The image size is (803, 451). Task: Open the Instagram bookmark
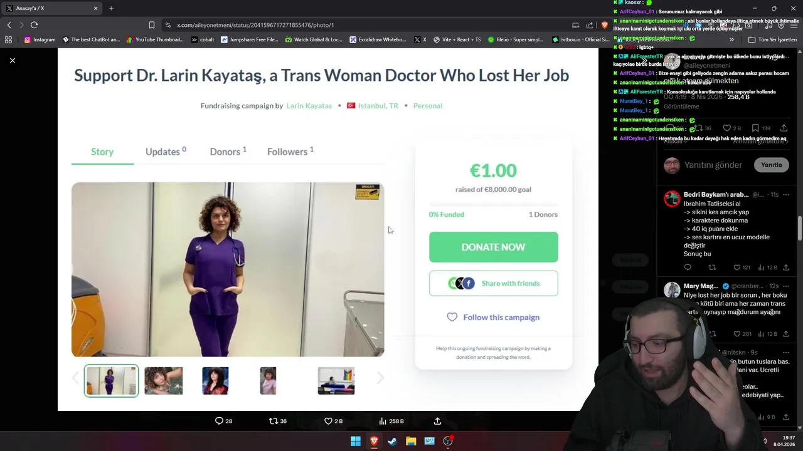pyautogui.click(x=40, y=39)
